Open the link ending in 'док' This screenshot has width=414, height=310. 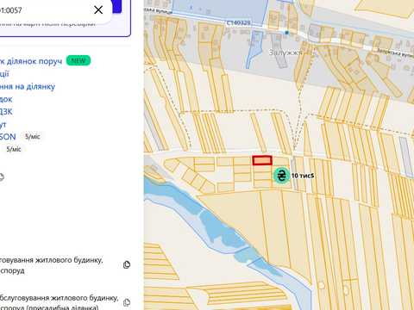point(6,99)
